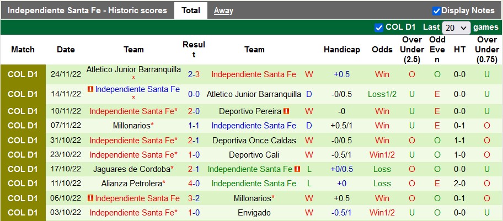Toggle the COL D1 league checkbox
Image resolution: width=503 pixels, height=221 pixels.
[379, 28]
